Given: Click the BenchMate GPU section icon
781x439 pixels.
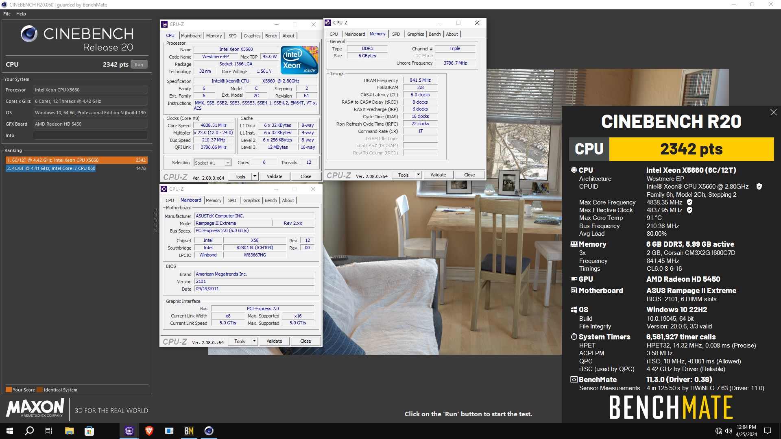Looking at the screenshot, I should pos(574,279).
